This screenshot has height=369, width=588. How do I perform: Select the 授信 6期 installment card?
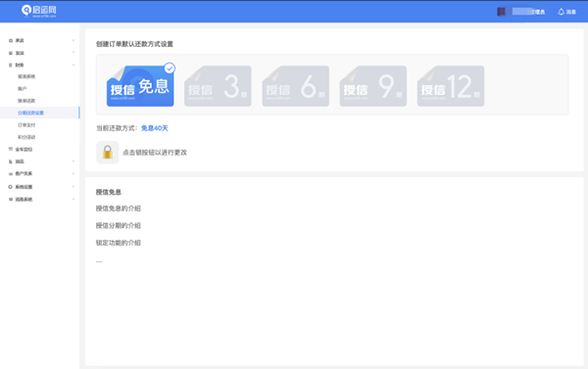click(296, 86)
